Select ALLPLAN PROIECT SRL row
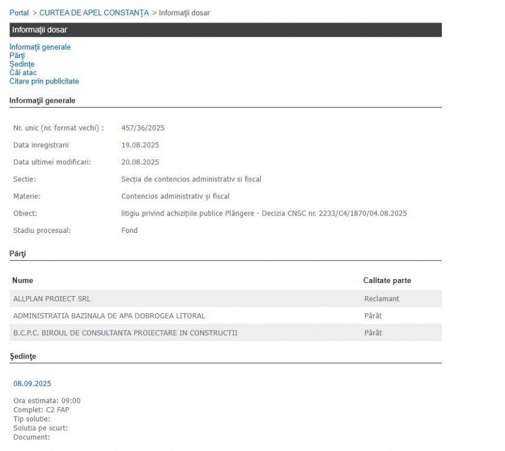The height and width of the screenshot is (451, 505). point(226,298)
